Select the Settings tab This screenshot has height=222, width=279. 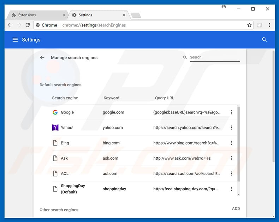[x=99, y=15]
